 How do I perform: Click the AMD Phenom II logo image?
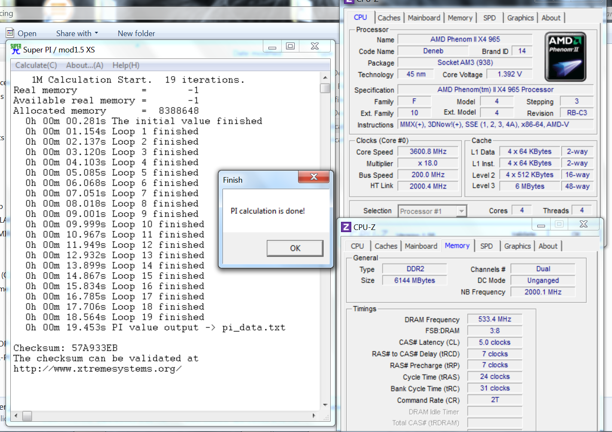[x=565, y=57]
